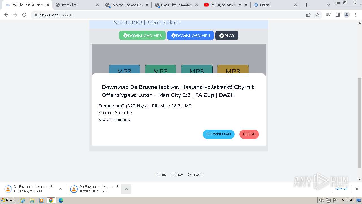The height and width of the screenshot is (204, 362).
Task: Close the downloads shelf
Action: [357, 189]
